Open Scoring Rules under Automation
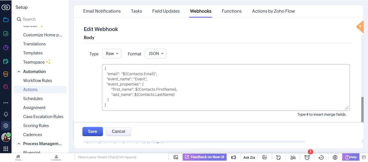The image size is (368, 162). point(36,126)
